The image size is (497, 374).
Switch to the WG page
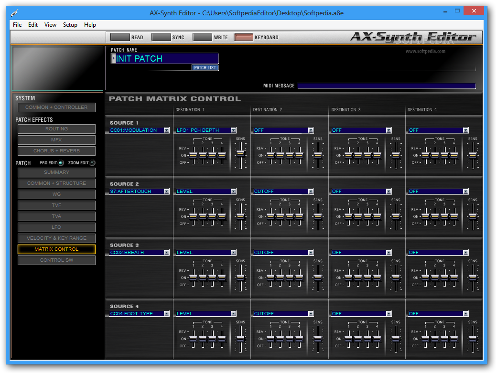[x=56, y=194]
